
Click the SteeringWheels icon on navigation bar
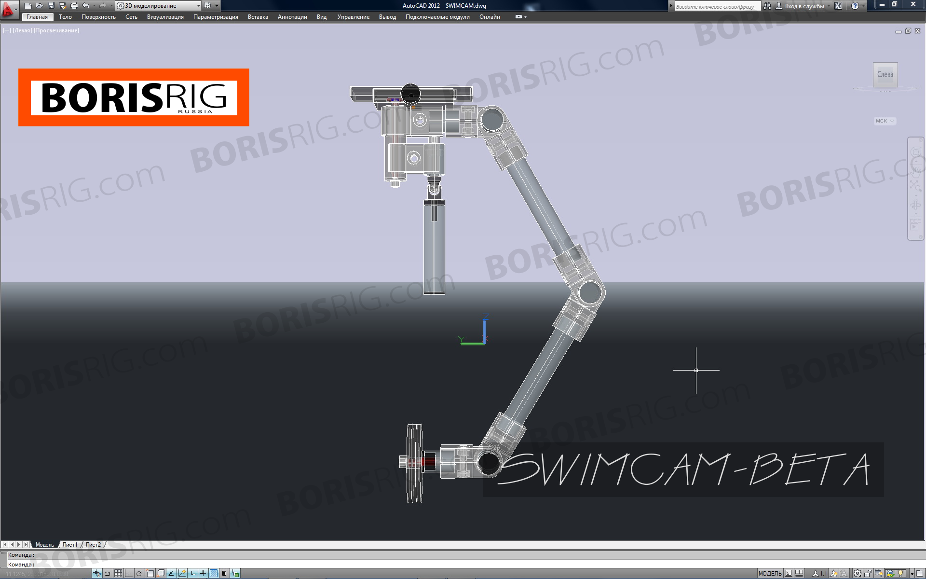coord(915,152)
